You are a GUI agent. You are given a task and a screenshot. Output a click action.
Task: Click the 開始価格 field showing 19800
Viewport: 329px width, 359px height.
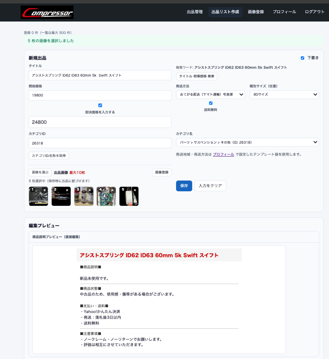100,95
